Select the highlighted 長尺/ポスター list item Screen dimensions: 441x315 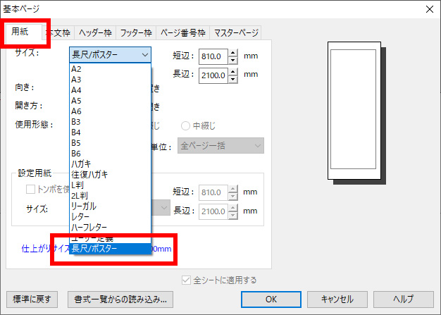point(110,249)
